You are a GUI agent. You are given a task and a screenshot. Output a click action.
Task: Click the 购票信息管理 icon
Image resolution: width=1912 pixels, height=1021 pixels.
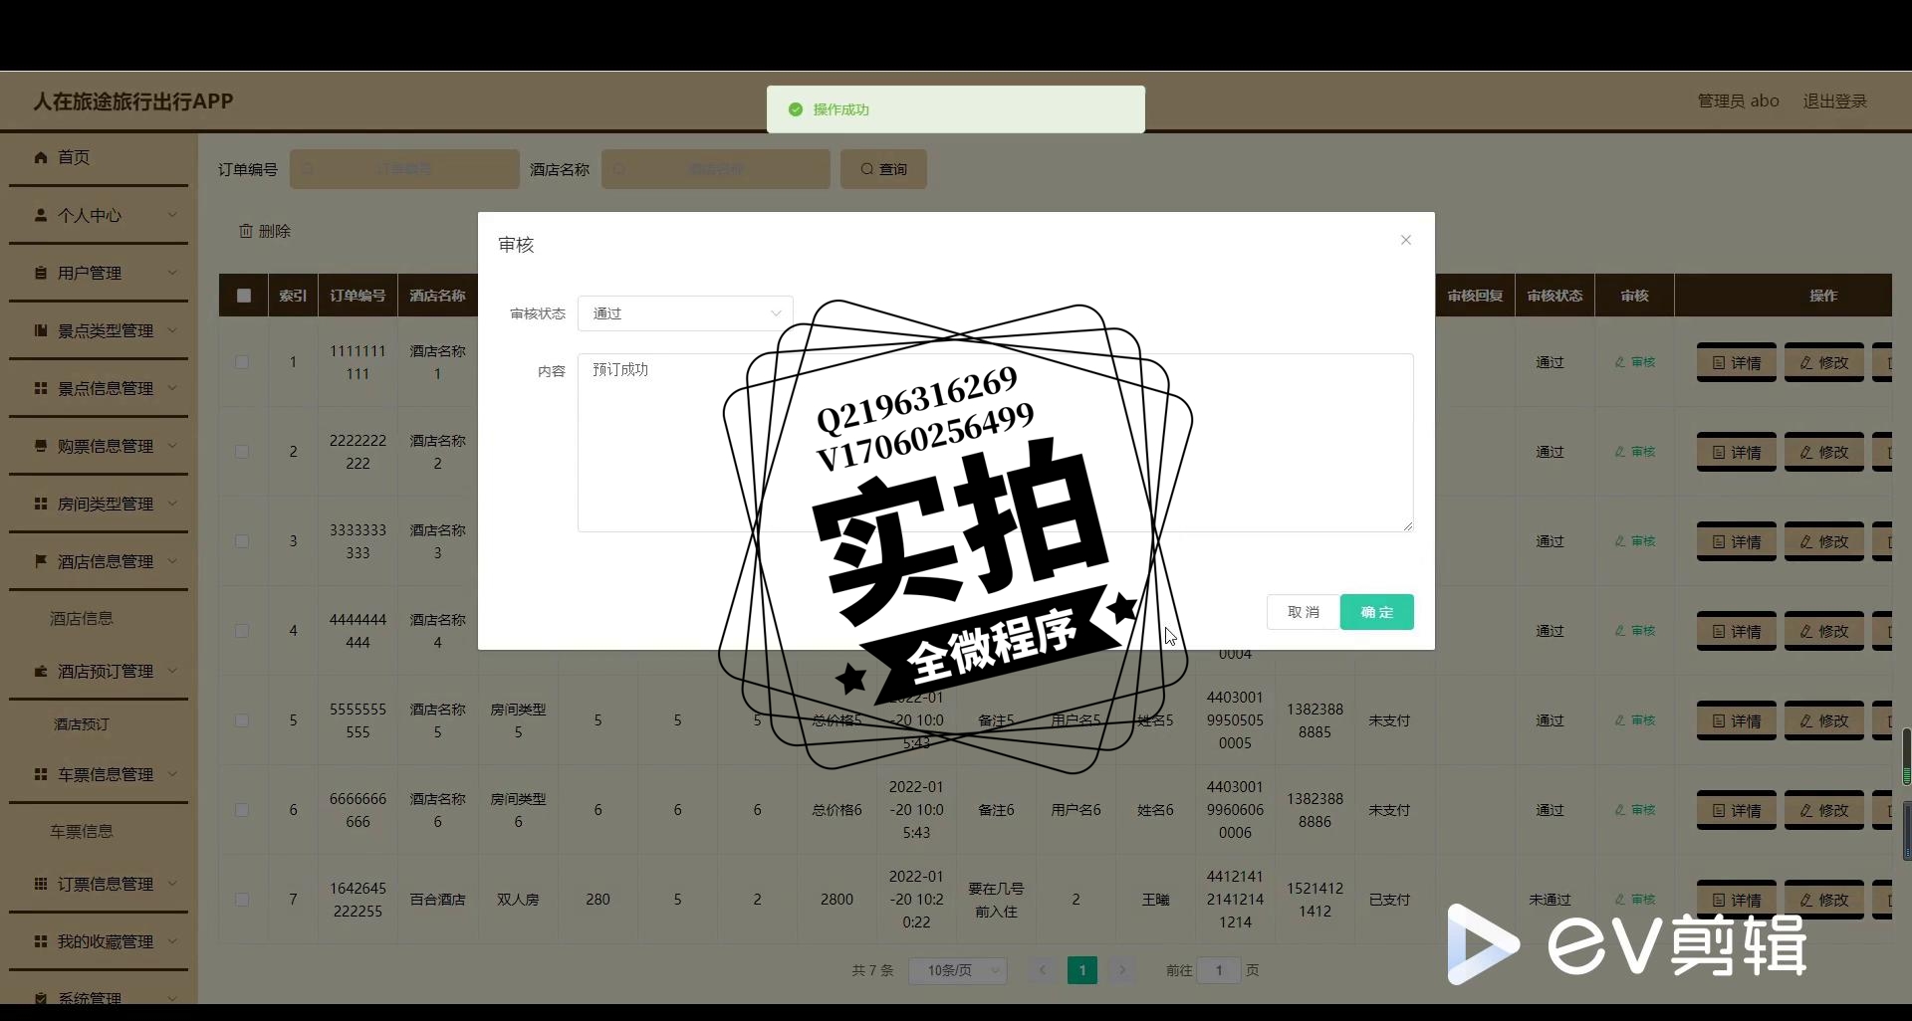pyautogui.click(x=41, y=446)
